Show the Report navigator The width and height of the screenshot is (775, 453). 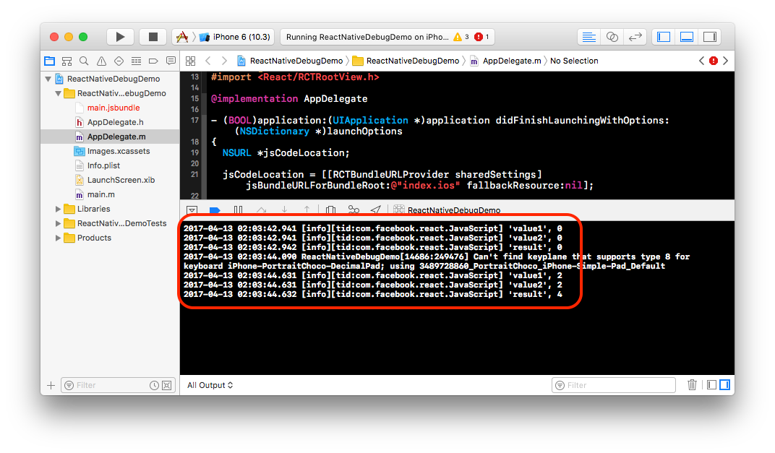click(x=171, y=61)
